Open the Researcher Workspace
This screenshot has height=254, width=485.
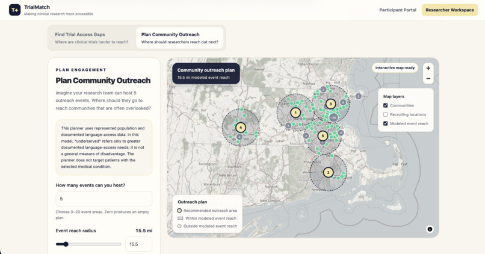click(x=449, y=10)
